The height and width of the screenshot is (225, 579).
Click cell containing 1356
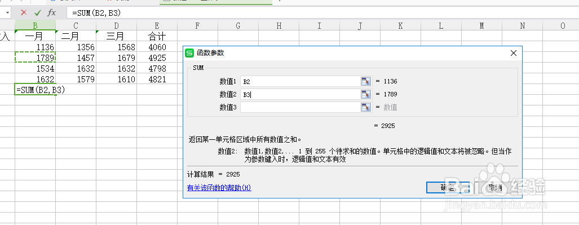tap(76, 47)
